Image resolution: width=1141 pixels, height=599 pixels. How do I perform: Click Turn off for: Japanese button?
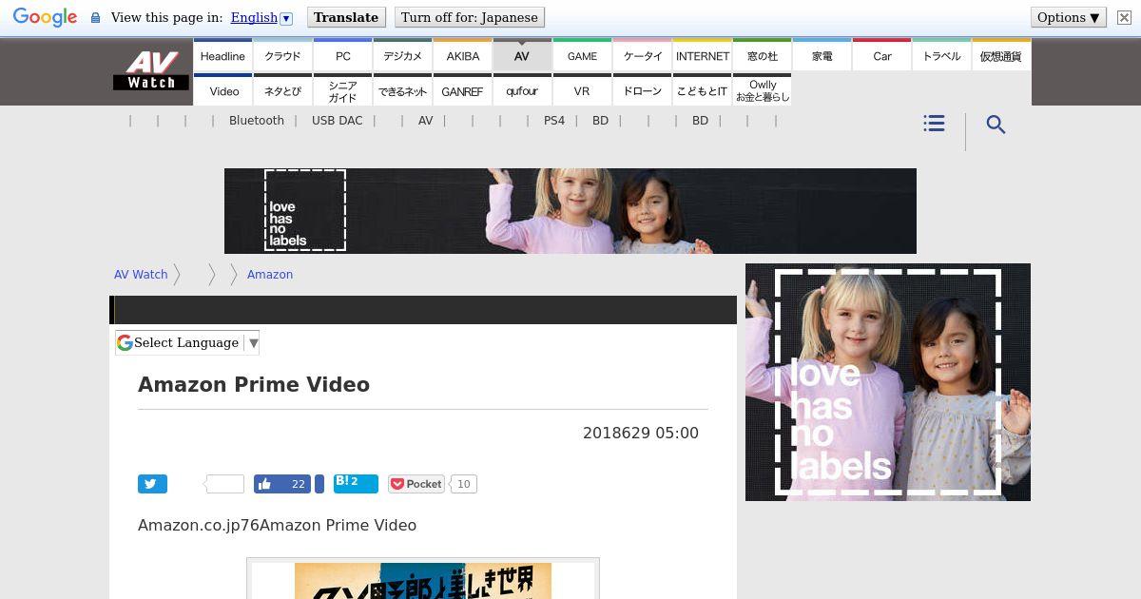tap(470, 17)
